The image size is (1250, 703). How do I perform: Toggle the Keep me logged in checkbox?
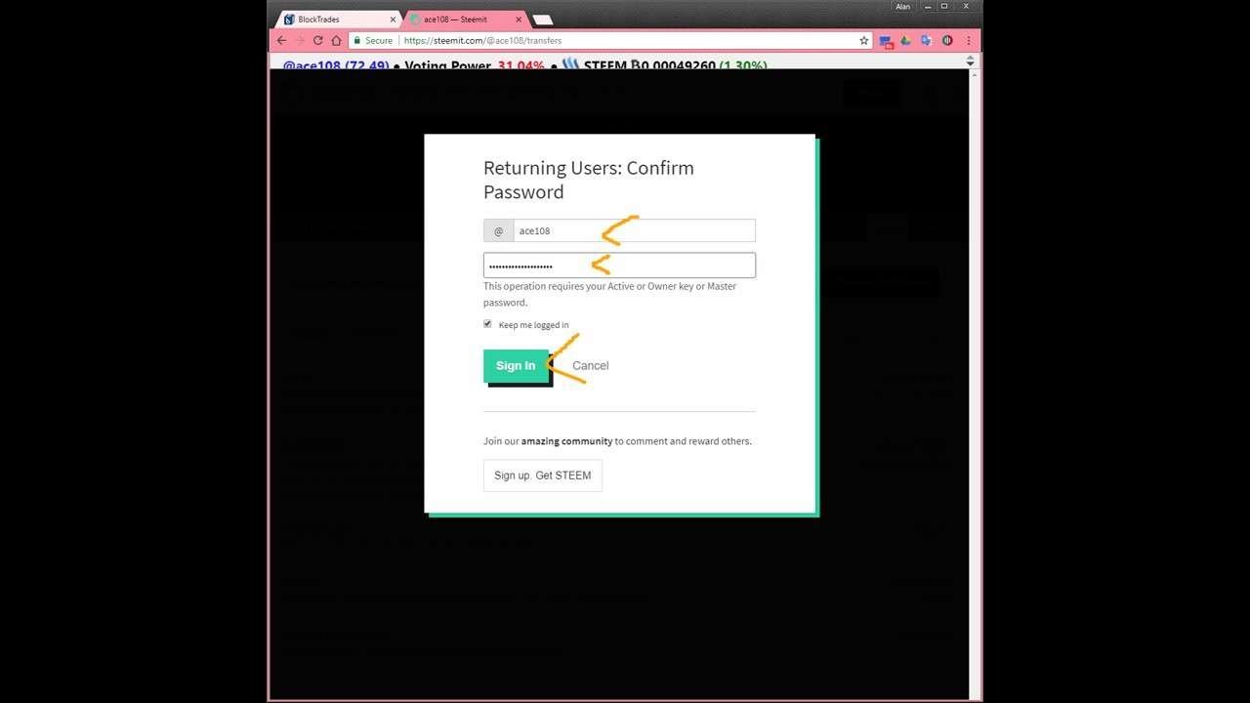[487, 324]
